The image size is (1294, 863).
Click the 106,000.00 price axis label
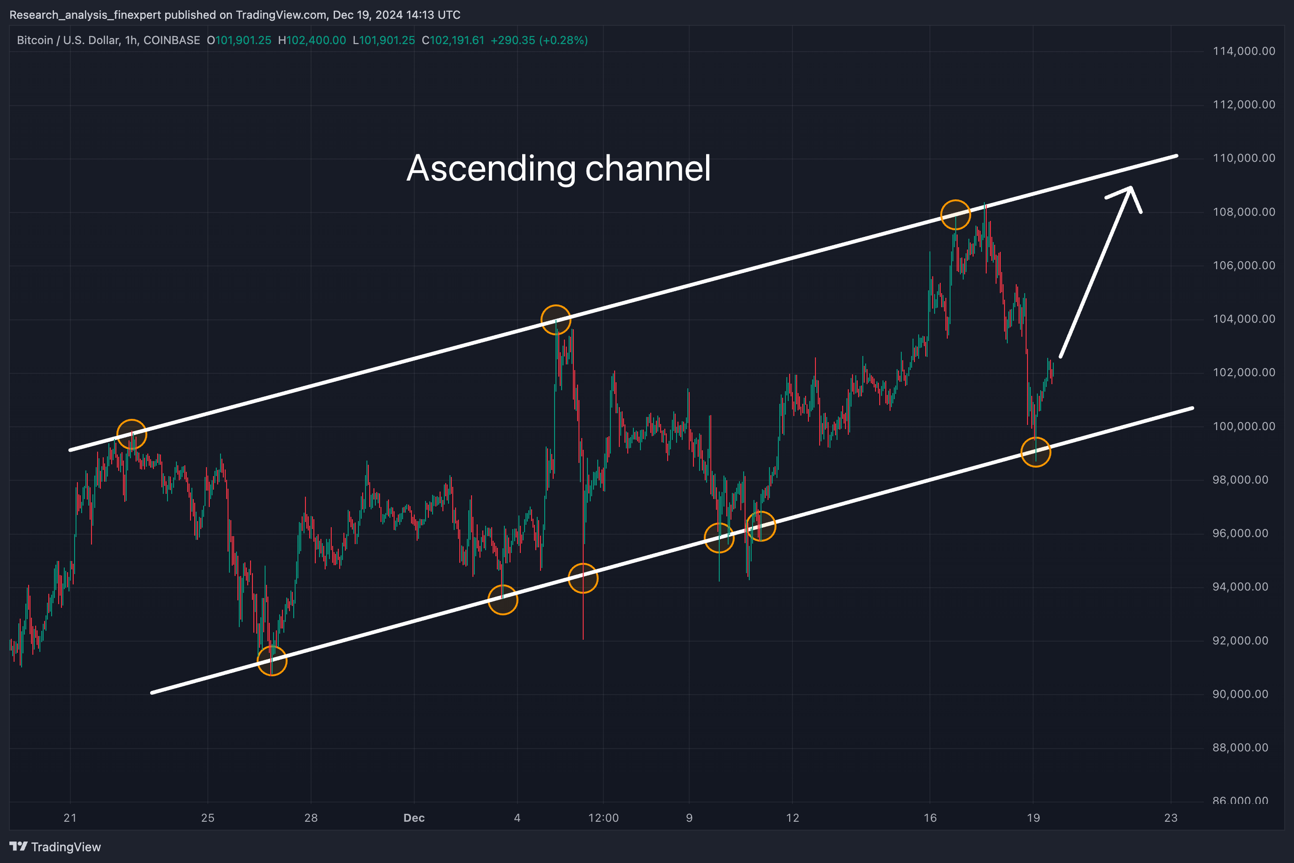[x=1244, y=265]
